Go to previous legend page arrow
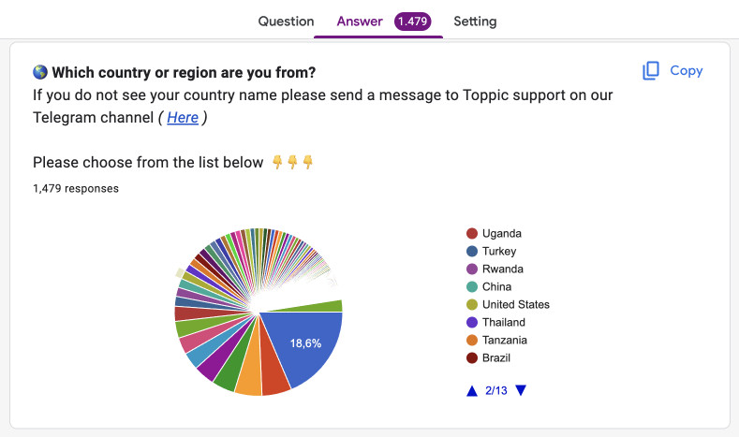 pyautogui.click(x=472, y=391)
